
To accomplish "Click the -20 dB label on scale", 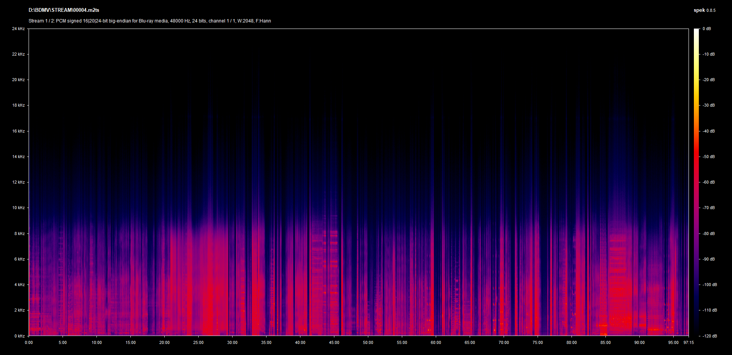I will (x=708, y=80).
